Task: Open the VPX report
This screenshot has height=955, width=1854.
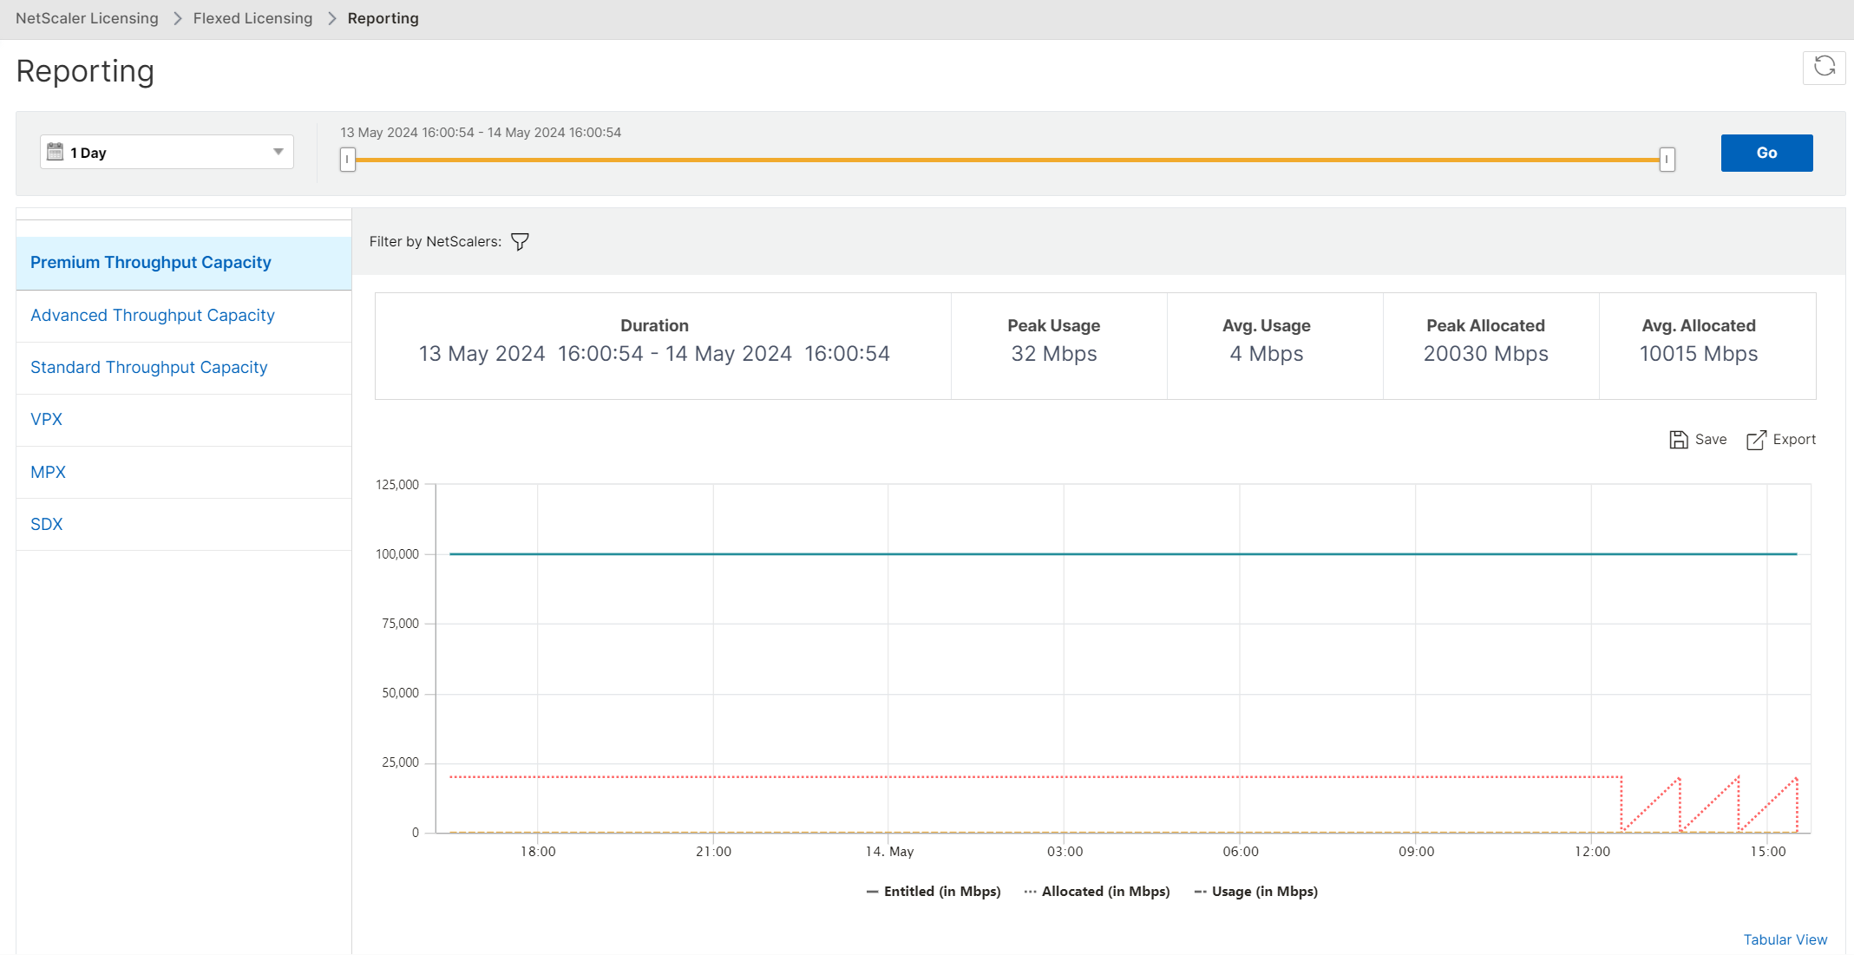Action: (184, 420)
